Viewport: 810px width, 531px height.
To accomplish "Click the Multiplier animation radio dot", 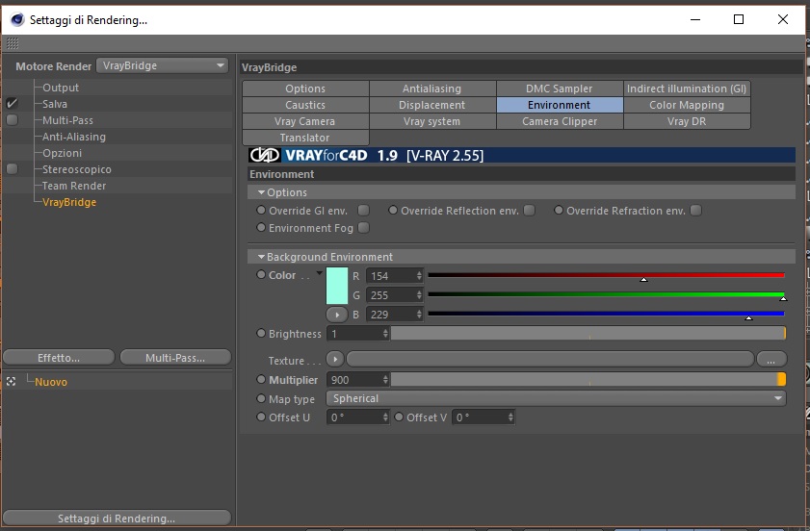I will (x=261, y=379).
